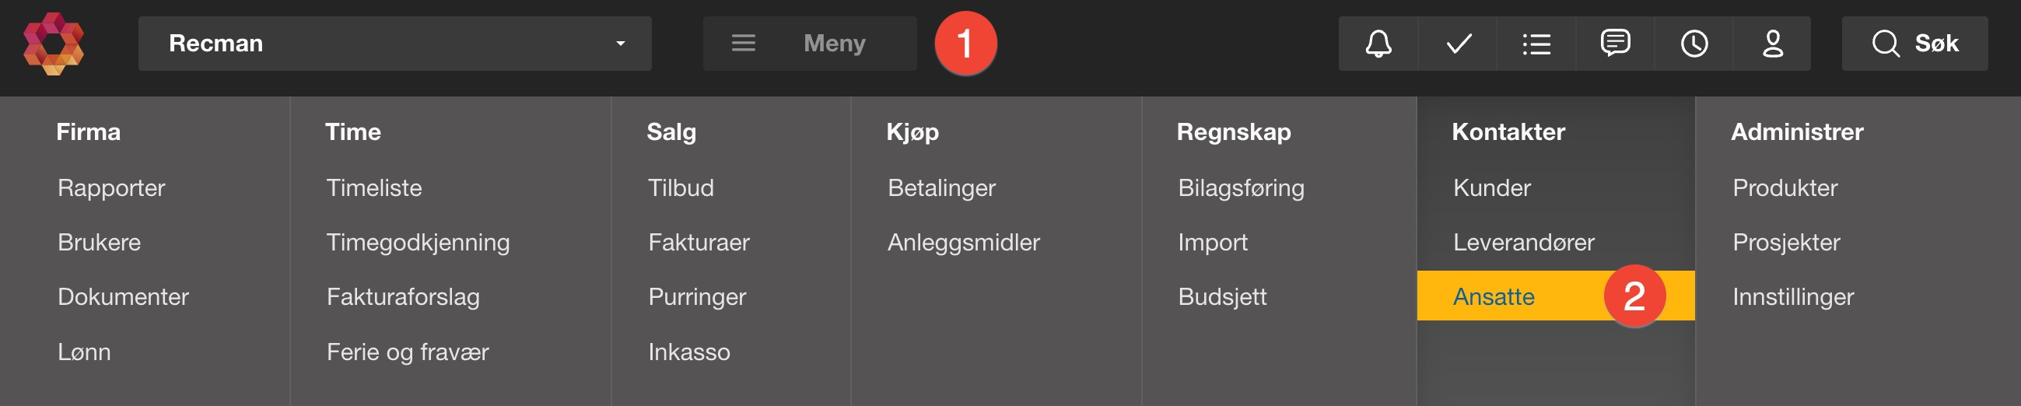Open Budsjett under Regnskap
The height and width of the screenshot is (406, 2021).
tap(1221, 296)
